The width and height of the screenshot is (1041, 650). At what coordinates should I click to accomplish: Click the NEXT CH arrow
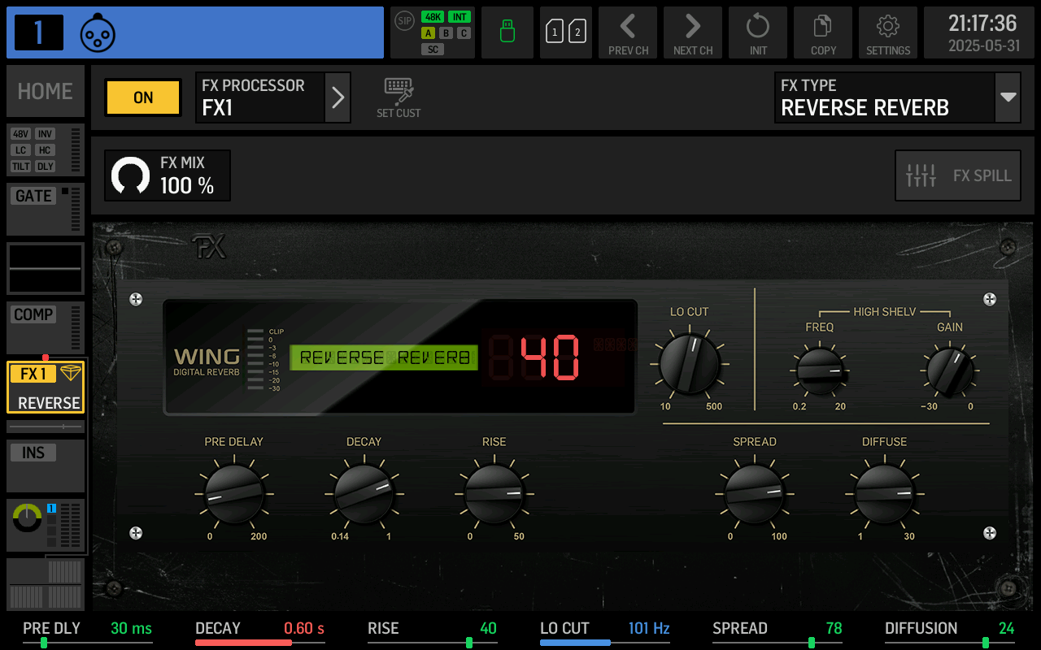692,32
